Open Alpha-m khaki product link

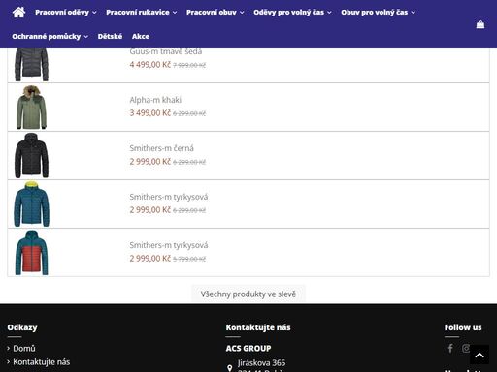tap(155, 100)
